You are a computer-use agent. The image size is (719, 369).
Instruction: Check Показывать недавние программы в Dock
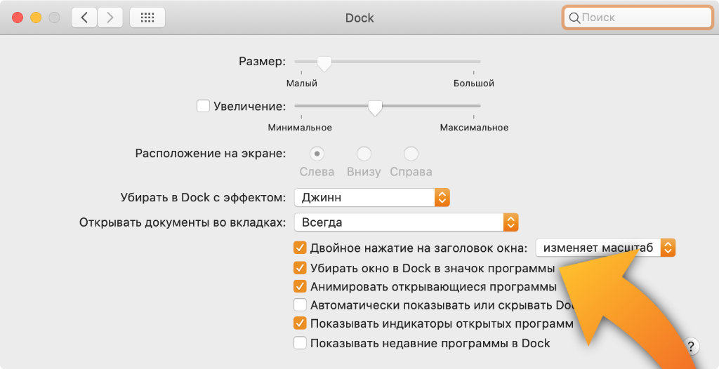coord(300,343)
